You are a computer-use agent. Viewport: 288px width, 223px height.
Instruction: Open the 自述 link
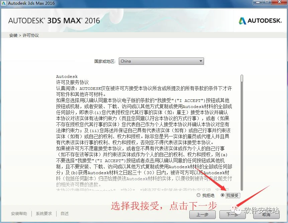(65, 213)
